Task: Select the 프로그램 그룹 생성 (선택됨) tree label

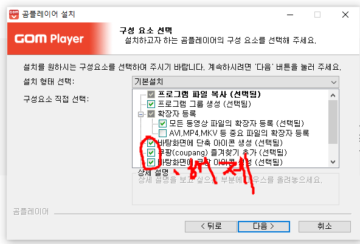Action: 204,104
